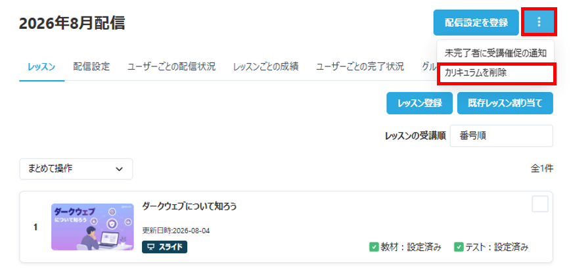The height and width of the screenshot is (272, 571).
Task: Click the green 教材 設定済み check icon
Action: [374, 247]
